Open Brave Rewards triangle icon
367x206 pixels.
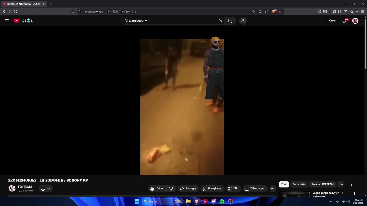click(280, 11)
